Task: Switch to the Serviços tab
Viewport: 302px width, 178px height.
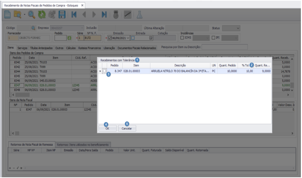Action: [22, 48]
